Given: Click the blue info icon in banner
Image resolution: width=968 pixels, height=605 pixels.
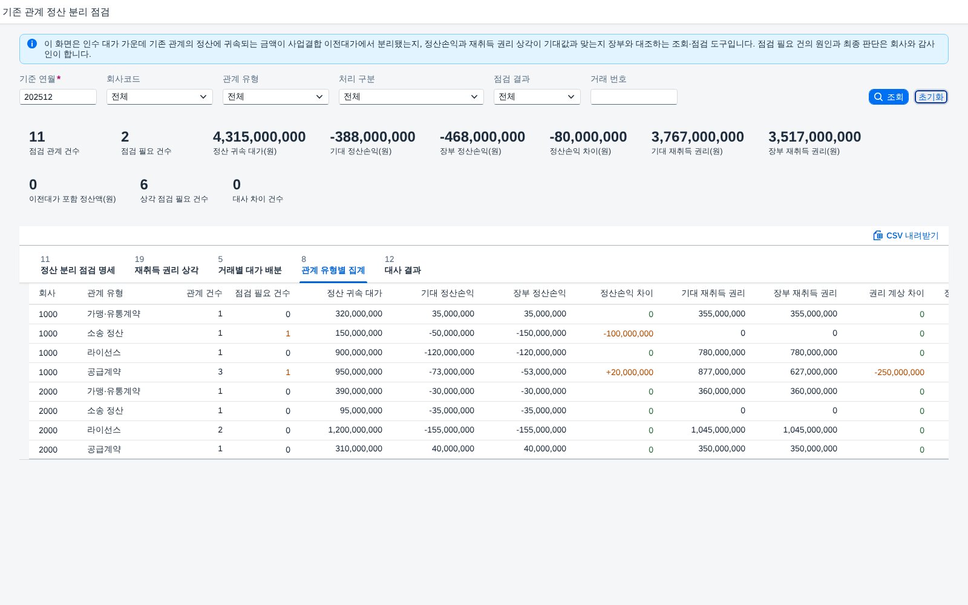Looking at the screenshot, I should click(x=32, y=44).
